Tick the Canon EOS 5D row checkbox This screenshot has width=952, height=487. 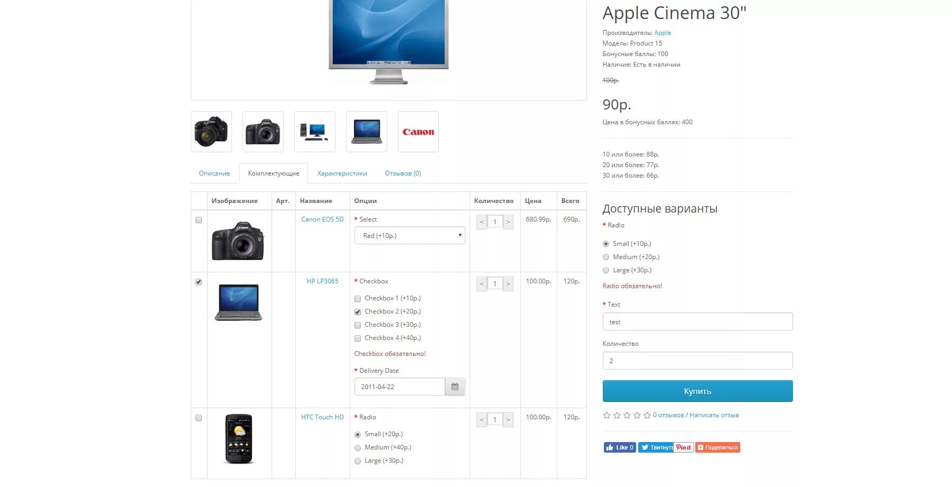click(199, 220)
